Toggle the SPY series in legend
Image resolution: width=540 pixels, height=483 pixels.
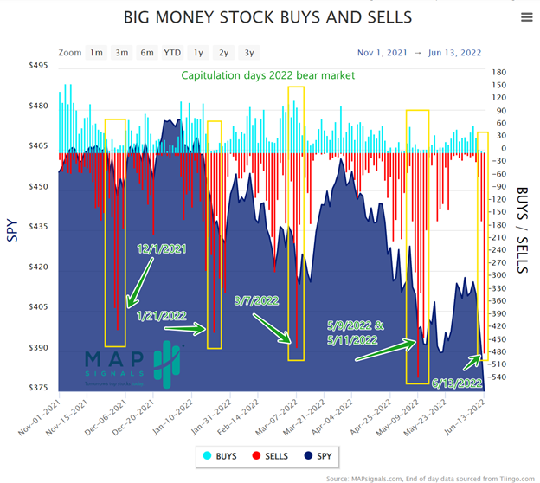pyautogui.click(x=318, y=454)
